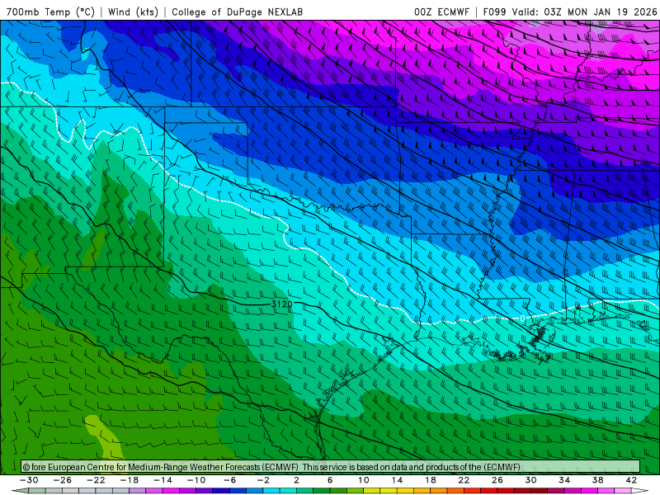Image resolution: width=660 pixels, height=495 pixels.
Task: Click the "−22" colorbar value
Action: tap(96, 480)
